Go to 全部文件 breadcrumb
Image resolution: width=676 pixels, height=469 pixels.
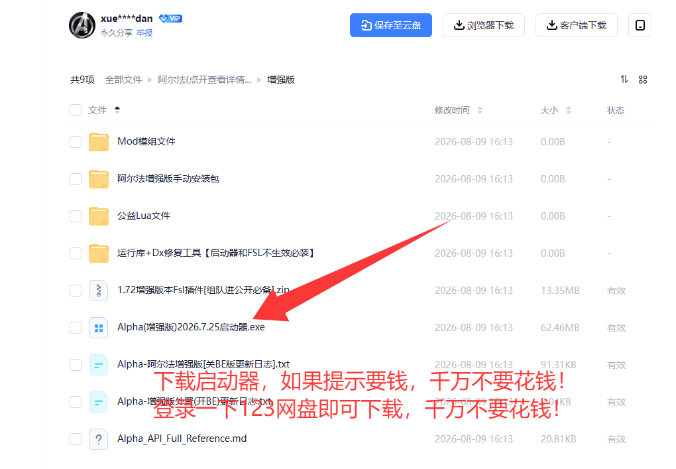pyautogui.click(x=123, y=80)
